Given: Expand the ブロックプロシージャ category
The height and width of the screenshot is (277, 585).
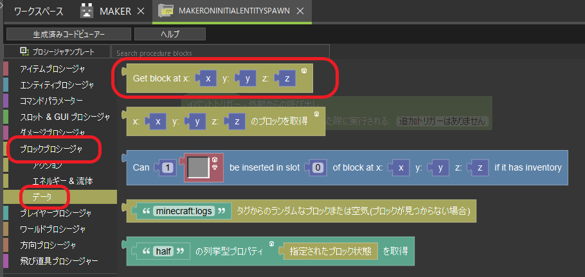Looking at the screenshot, I should pos(51,149).
